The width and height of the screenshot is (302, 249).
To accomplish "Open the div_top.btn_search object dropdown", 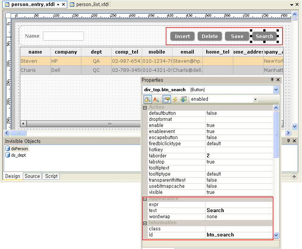I will click(276, 90).
